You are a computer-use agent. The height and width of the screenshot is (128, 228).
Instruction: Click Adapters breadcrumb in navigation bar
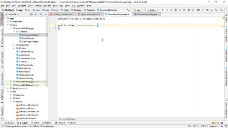point(89,10)
